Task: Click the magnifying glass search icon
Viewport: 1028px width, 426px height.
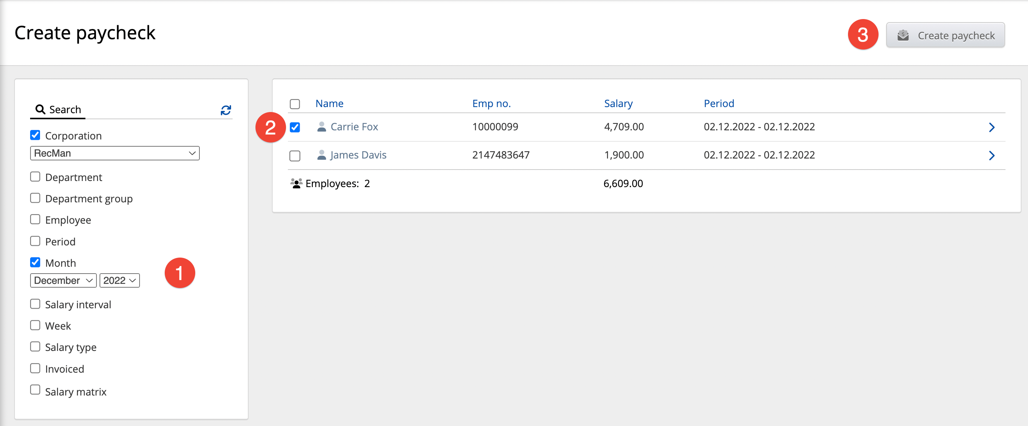Action: 40,109
